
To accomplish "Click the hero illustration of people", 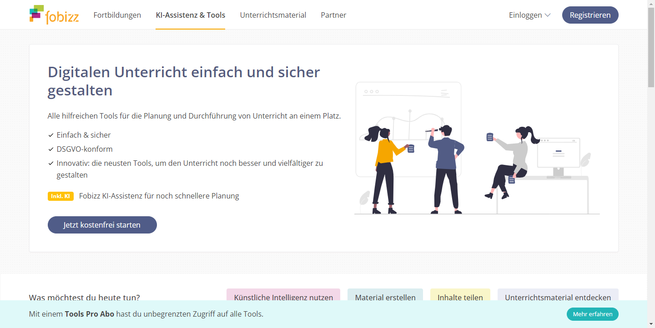I will (x=477, y=148).
